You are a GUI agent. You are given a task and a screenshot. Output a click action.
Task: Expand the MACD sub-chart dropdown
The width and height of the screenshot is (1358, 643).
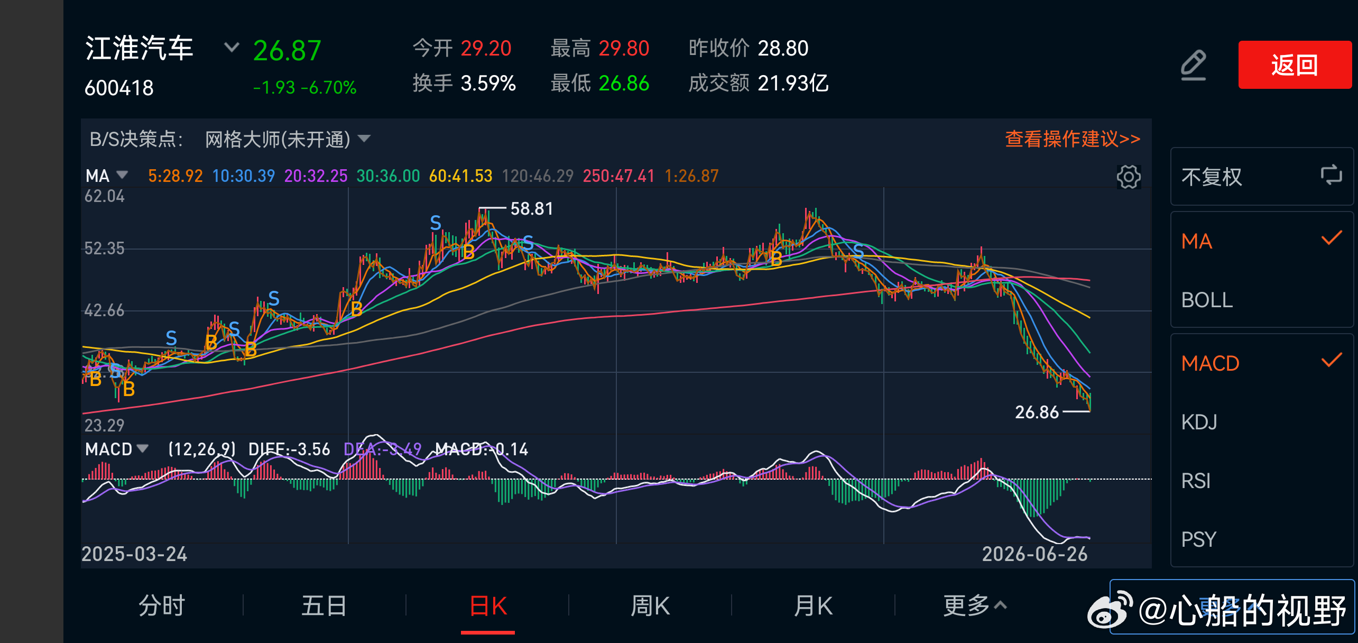[x=142, y=448]
